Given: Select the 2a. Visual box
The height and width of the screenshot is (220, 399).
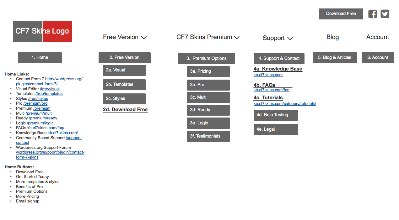Looking at the screenshot, I should coord(124,70).
